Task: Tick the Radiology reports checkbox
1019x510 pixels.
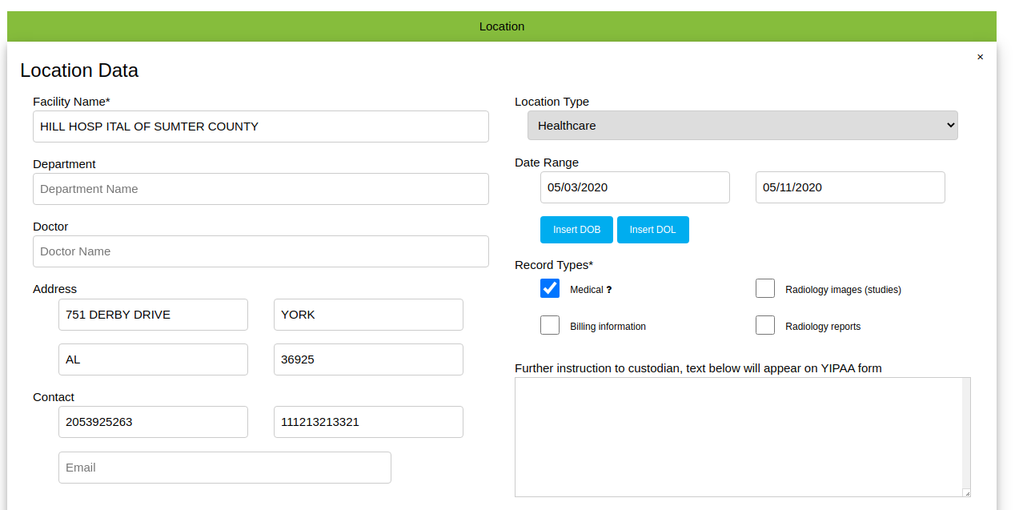Action: [x=765, y=325]
